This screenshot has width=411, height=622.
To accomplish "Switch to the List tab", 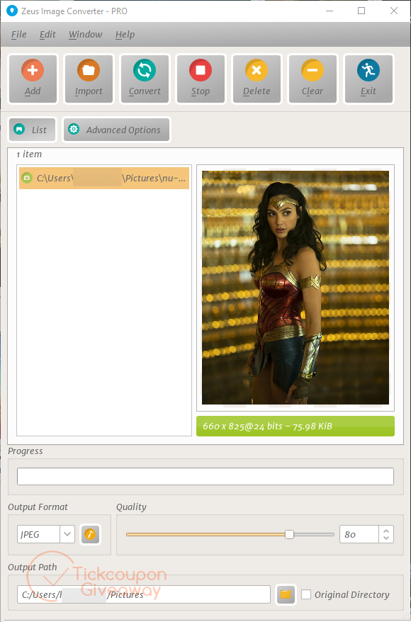I will [x=32, y=130].
